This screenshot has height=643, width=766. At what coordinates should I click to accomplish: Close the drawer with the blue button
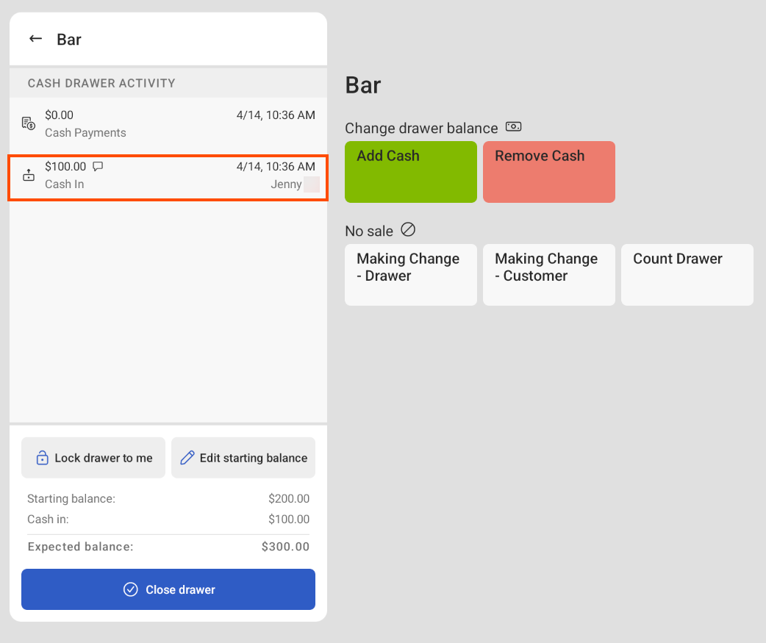click(168, 589)
